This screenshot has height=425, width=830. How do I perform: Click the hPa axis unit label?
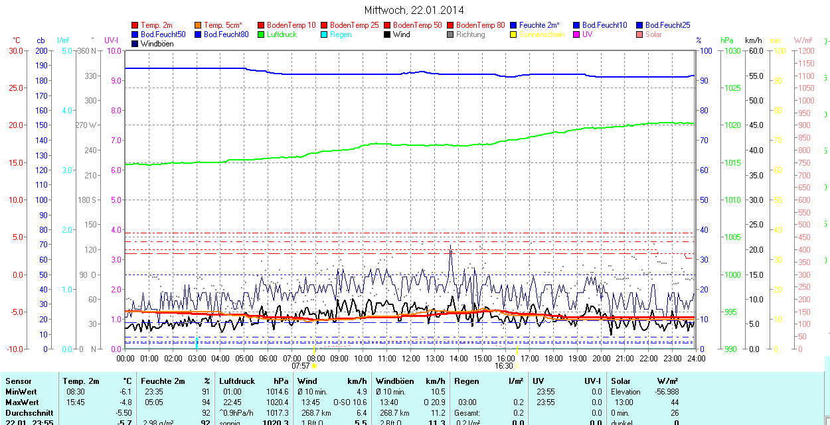pyautogui.click(x=727, y=40)
